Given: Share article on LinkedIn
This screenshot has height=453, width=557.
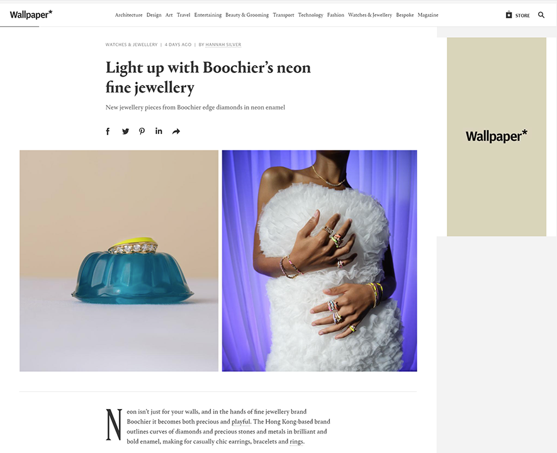Looking at the screenshot, I should pos(159,131).
